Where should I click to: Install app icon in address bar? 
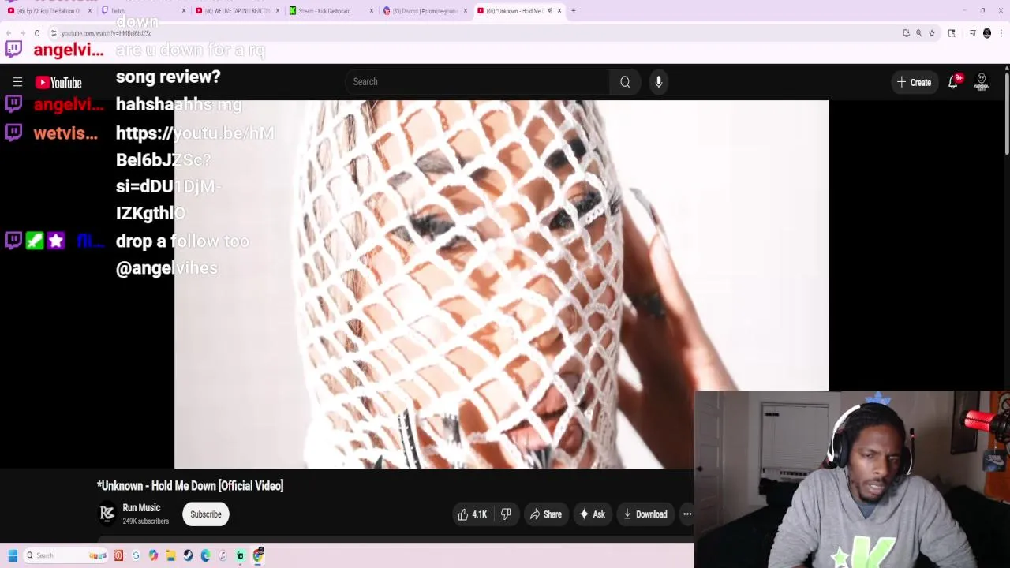(907, 33)
